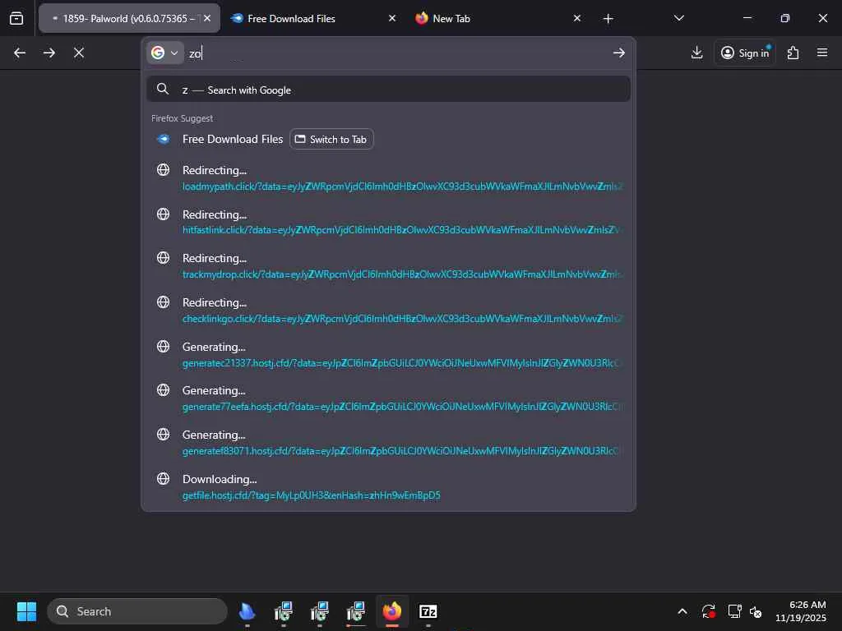Open the Google search engine selector dropdown

(x=164, y=53)
